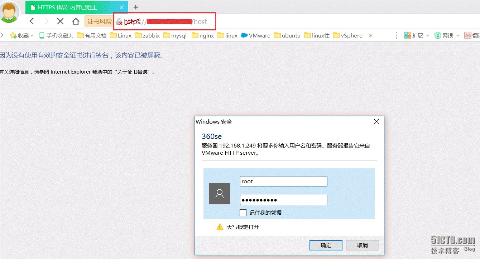Screen dimensions: 480x259
Task: Click the user avatar icon
Action: click(x=9, y=12)
